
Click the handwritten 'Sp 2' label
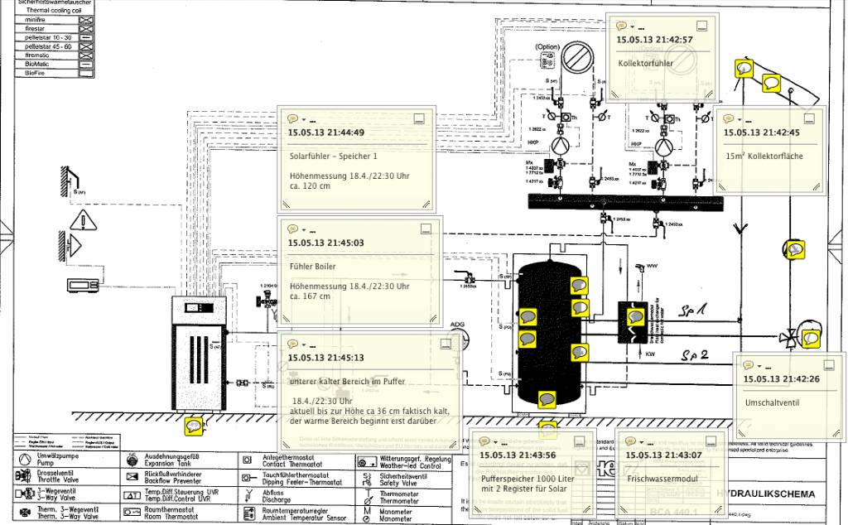pyautogui.click(x=695, y=355)
